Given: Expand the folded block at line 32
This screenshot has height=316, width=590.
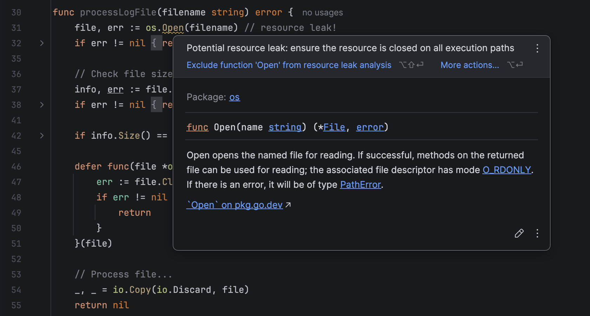Looking at the screenshot, I should [x=42, y=43].
